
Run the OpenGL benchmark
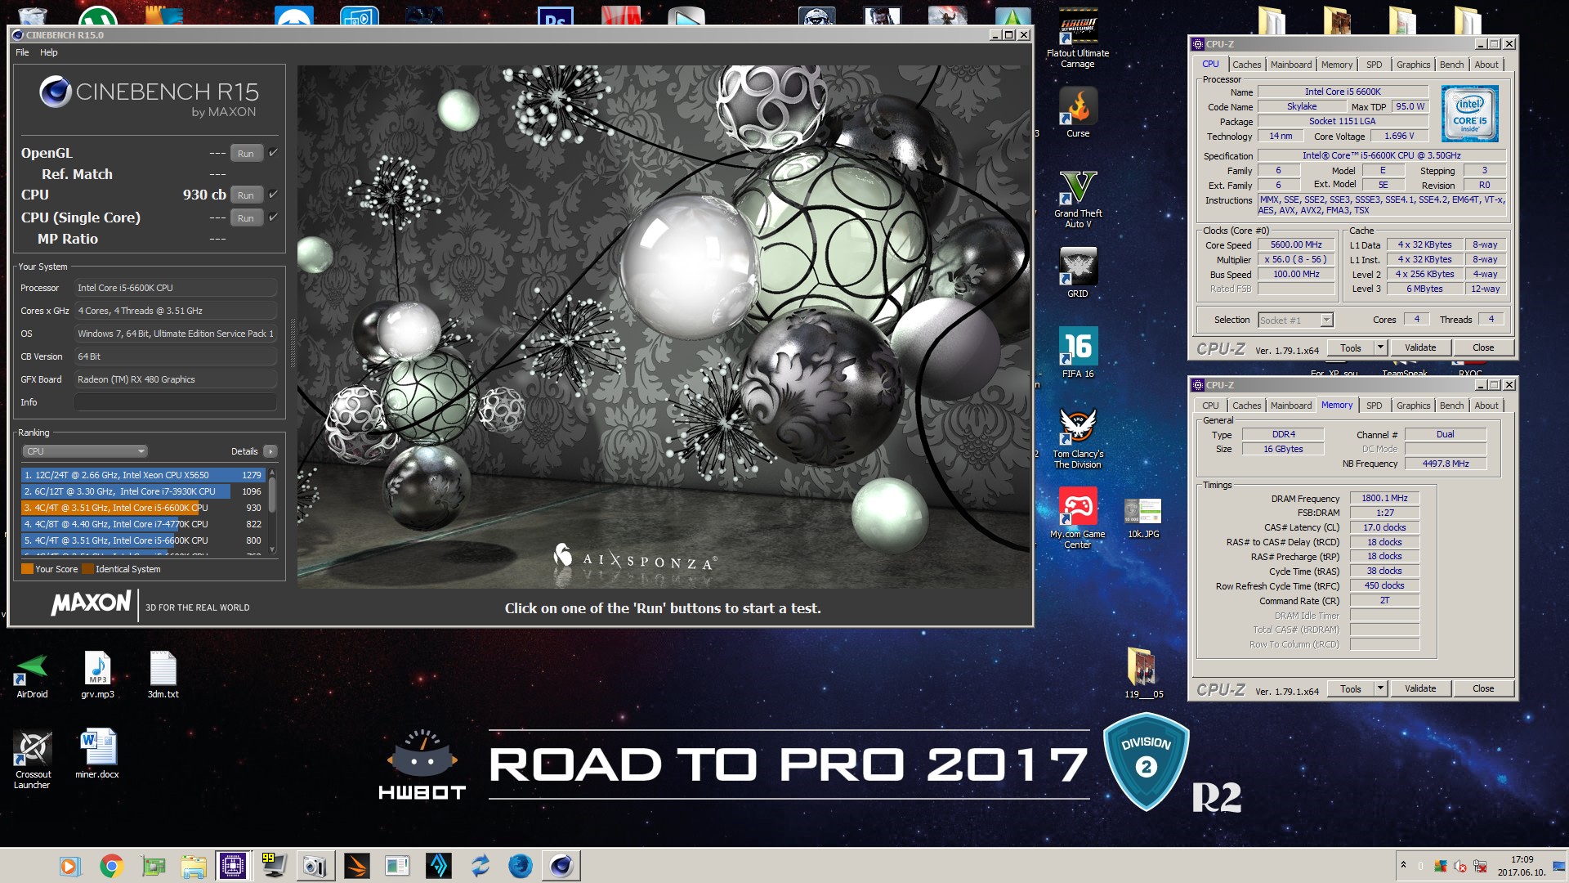tap(246, 154)
